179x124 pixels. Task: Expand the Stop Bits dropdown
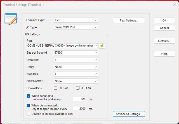coord(76,74)
